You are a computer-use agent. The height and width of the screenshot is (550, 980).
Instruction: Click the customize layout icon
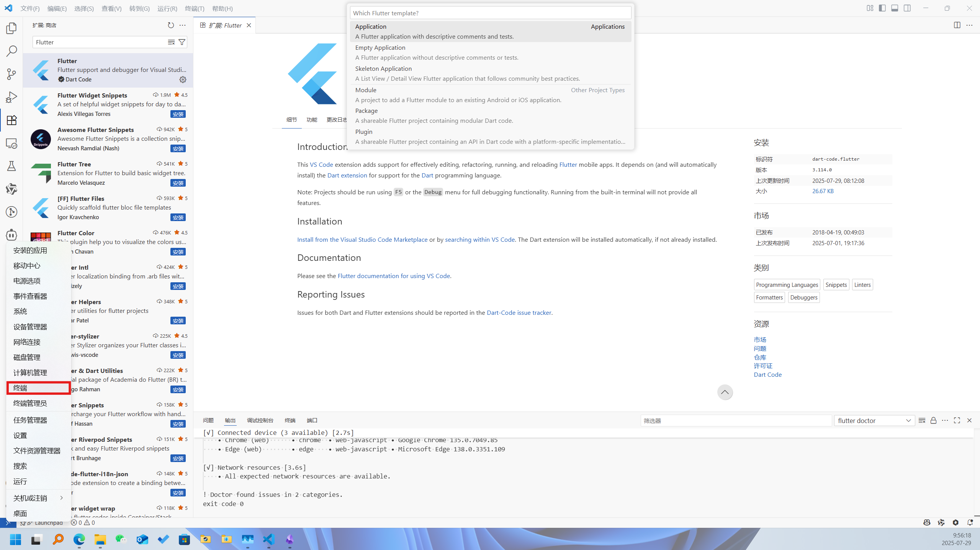coord(870,8)
